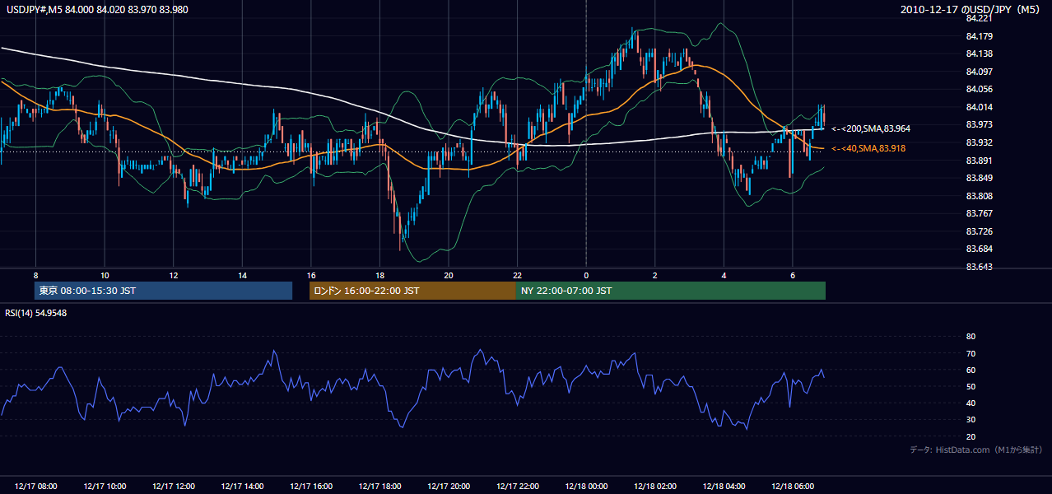The width and height of the screenshot is (1052, 494).
Task: Click price axis value 83.808
Action: (979, 196)
